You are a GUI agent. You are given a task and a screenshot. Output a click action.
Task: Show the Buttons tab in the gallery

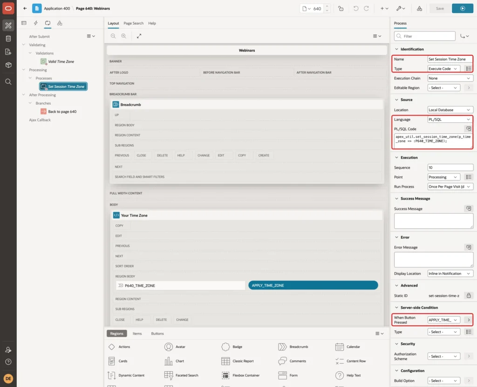pos(157,334)
